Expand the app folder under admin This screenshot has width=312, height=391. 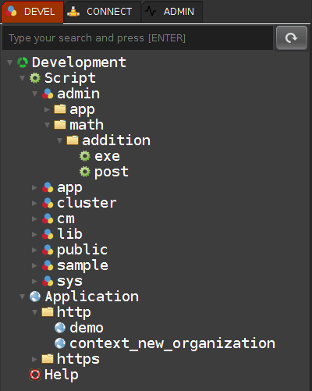[47, 109]
